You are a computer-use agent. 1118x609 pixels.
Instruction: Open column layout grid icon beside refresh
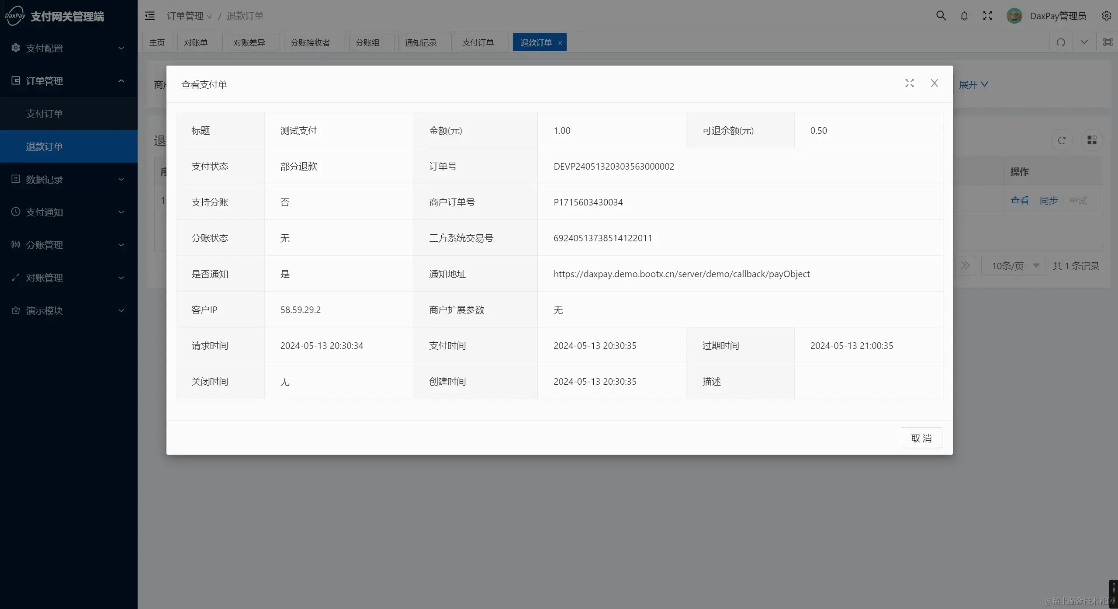coord(1091,140)
